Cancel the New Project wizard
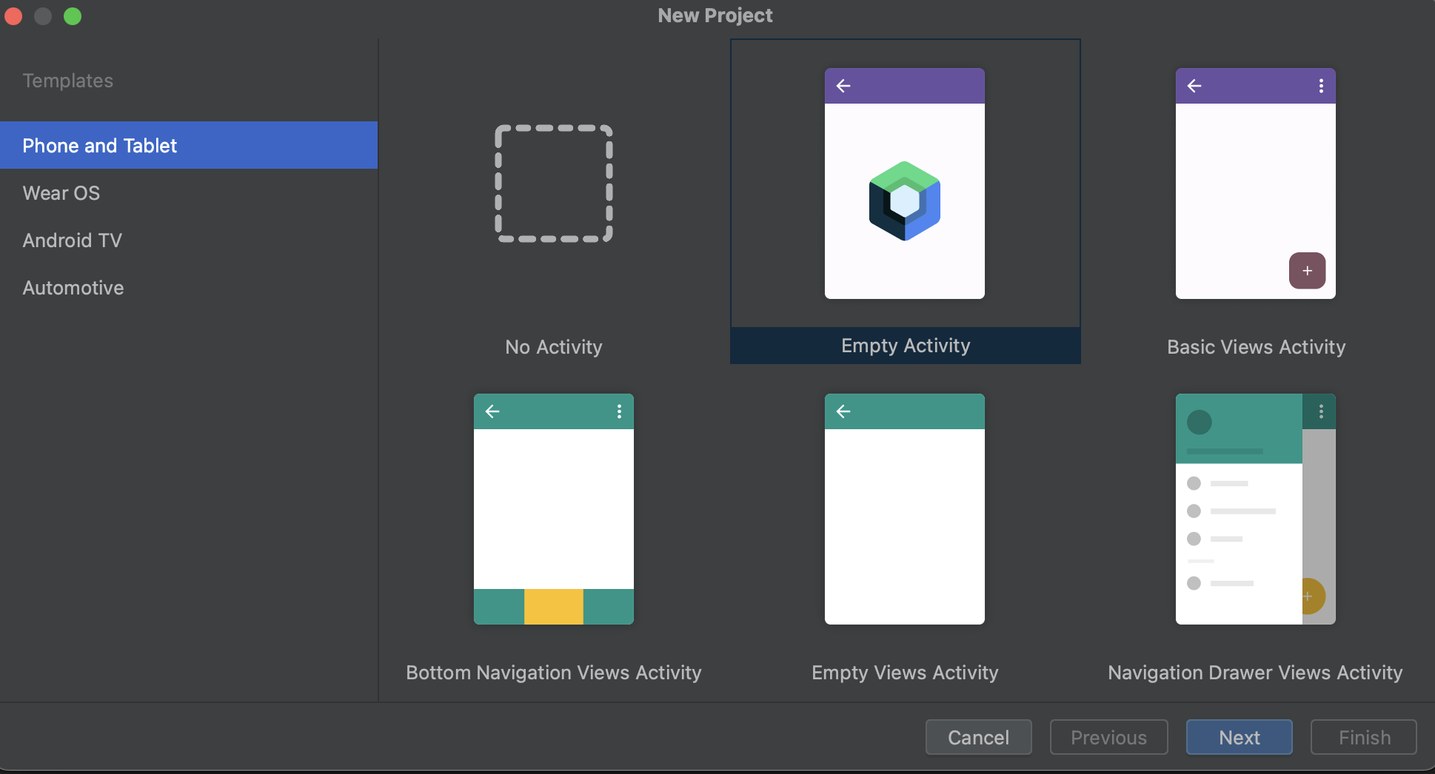Viewport: 1435px width, 774px height. [x=978, y=737]
